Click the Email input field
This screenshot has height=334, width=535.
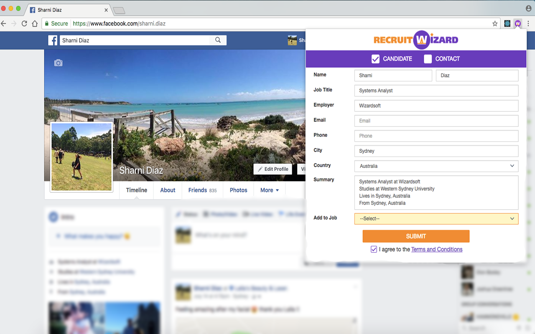tap(436, 121)
